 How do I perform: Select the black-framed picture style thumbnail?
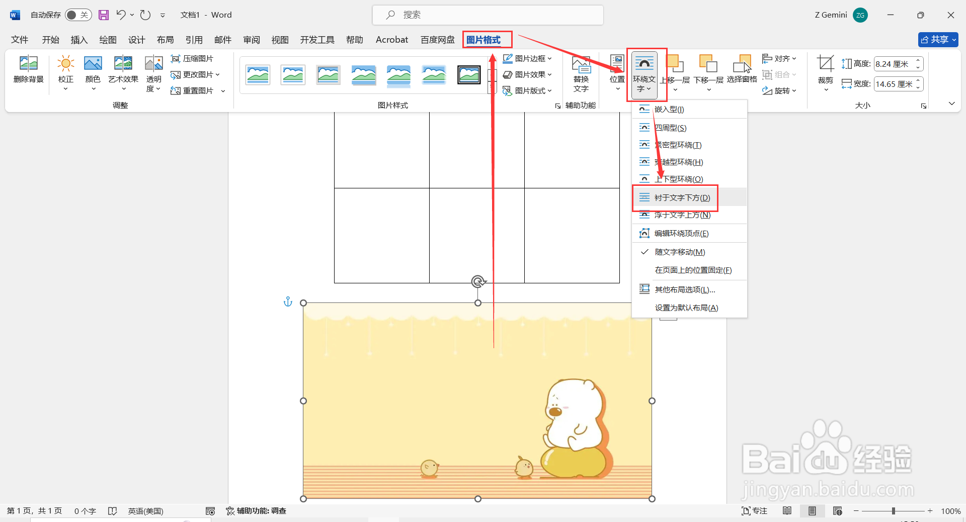(469, 75)
